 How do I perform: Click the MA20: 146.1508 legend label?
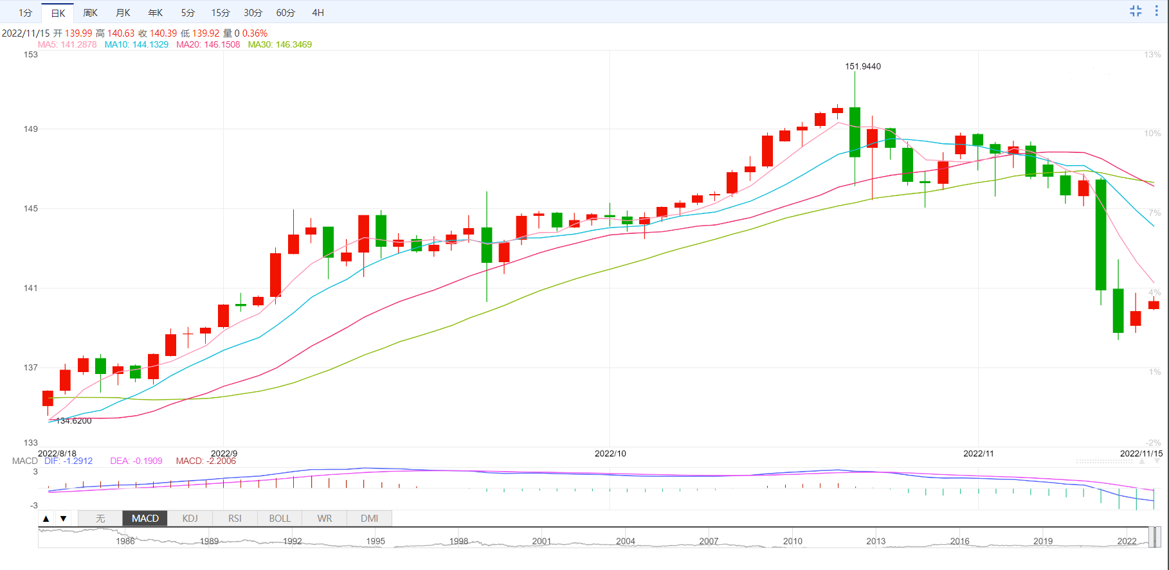[208, 44]
